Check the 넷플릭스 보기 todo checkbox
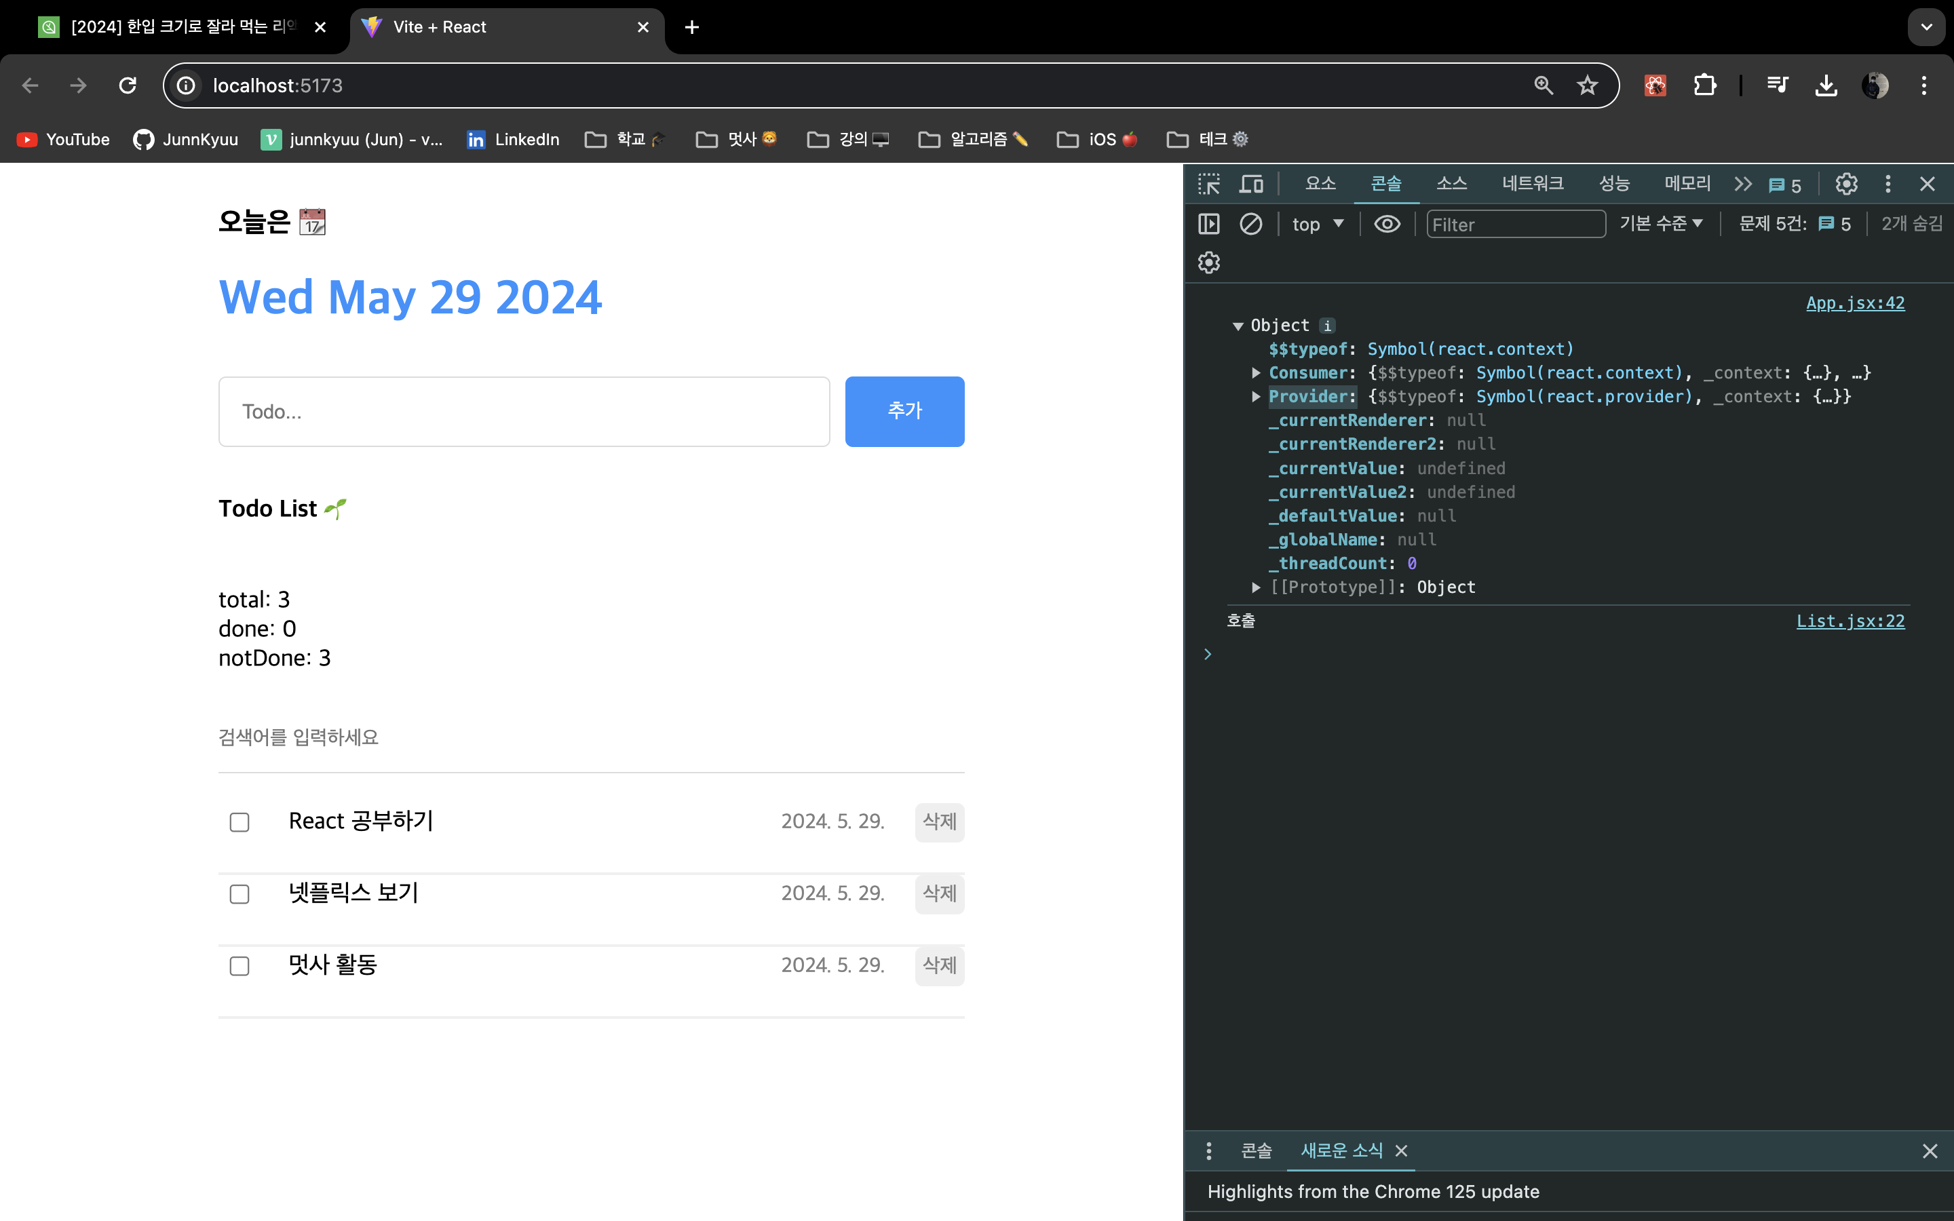Image resolution: width=1954 pixels, height=1221 pixels. click(239, 894)
